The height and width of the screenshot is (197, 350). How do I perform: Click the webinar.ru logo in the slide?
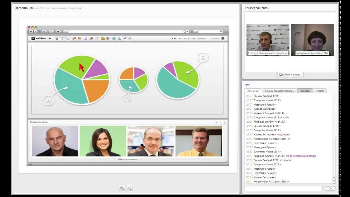pos(41,38)
